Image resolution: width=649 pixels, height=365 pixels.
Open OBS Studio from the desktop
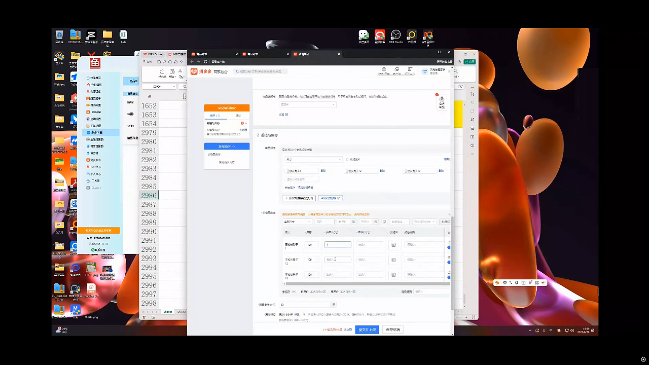396,35
